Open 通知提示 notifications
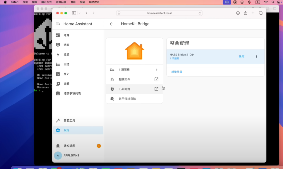This screenshot has width=283, height=169. tap(78, 146)
